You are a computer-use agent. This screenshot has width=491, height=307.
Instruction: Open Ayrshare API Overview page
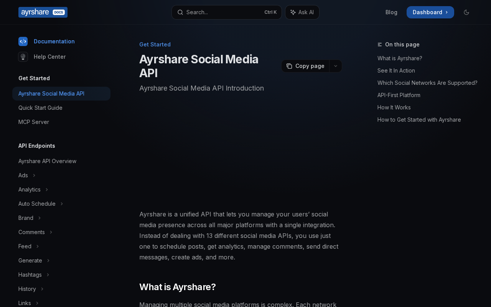point(47,161)
